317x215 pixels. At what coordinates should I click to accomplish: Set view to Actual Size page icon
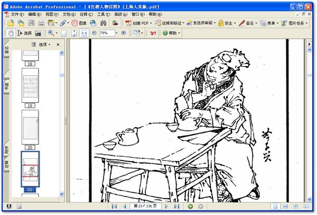point(64,33)
